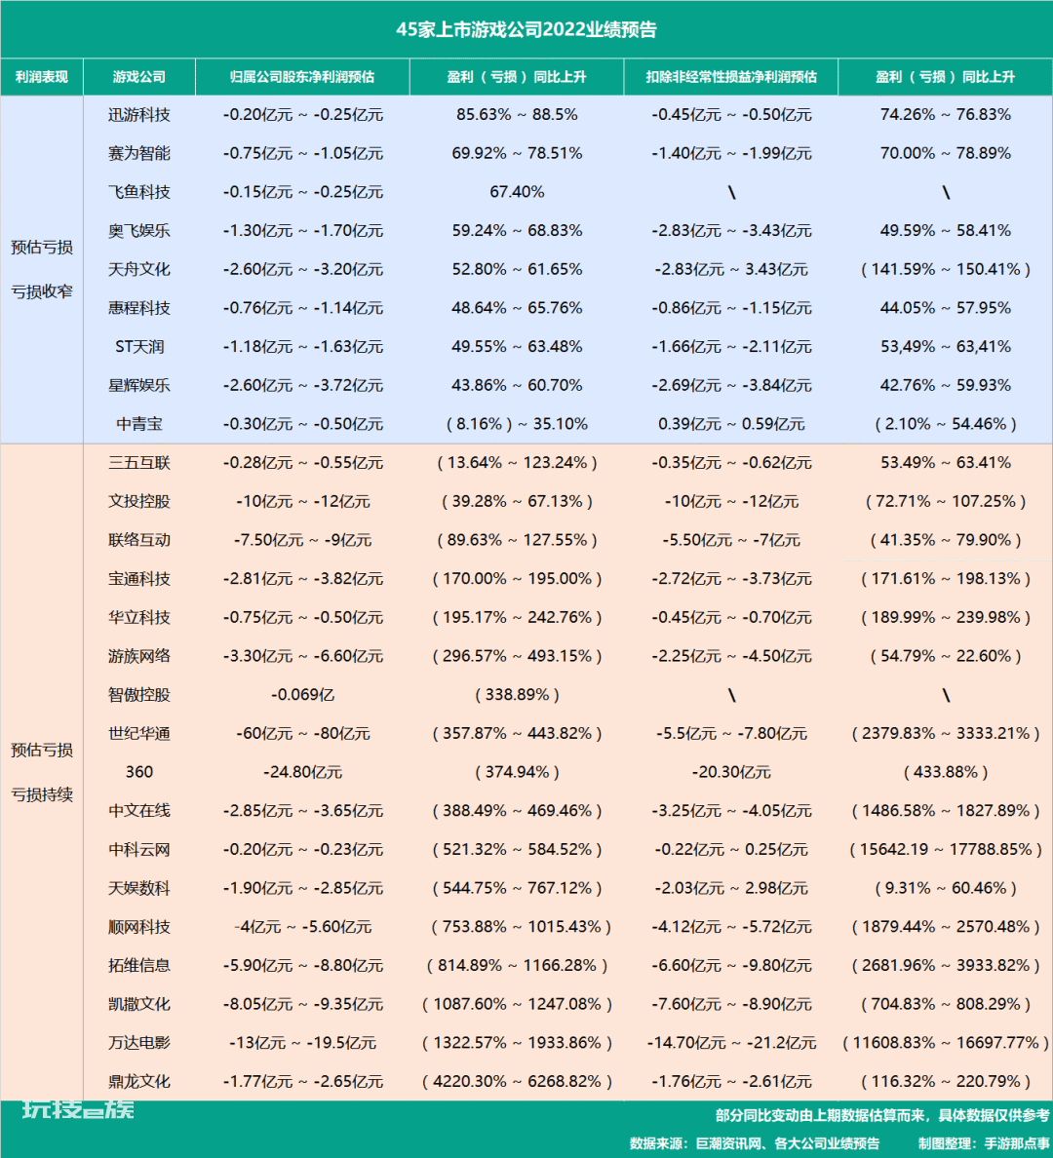Select the cell '-13亿元 ~ -19.5亿元'
Viewport: 1053px width, 1158px height.
coord(302,1043)
